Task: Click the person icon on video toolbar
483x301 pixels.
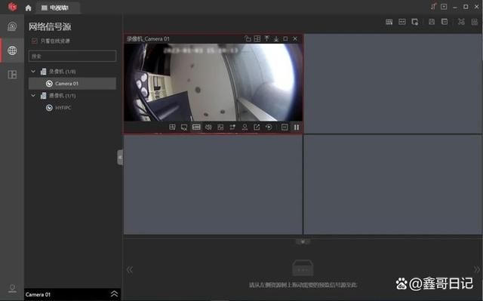Action: tap(245, 127)
